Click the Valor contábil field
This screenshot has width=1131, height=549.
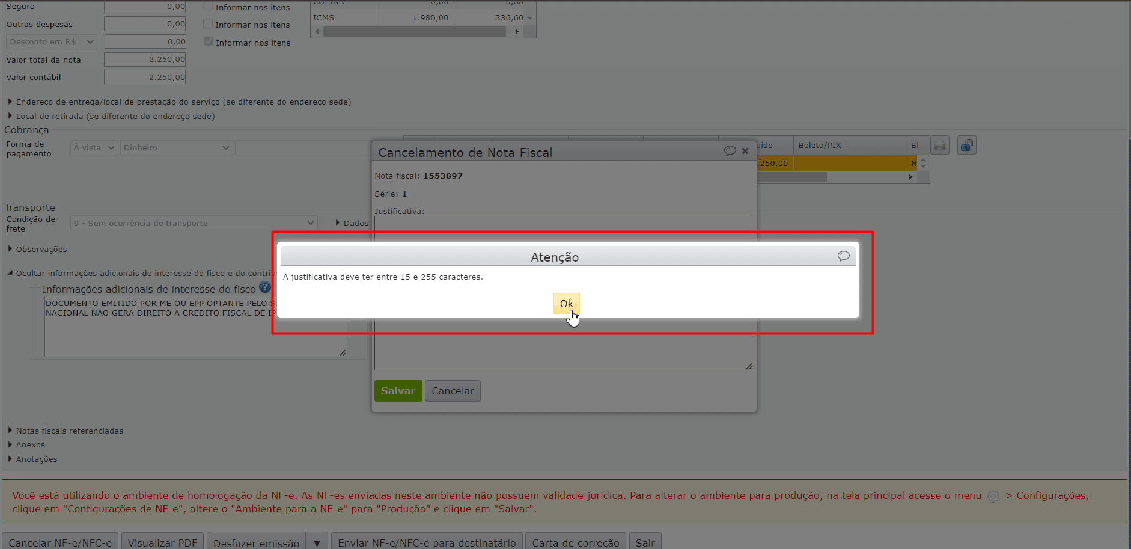click(x=145, y=77)
